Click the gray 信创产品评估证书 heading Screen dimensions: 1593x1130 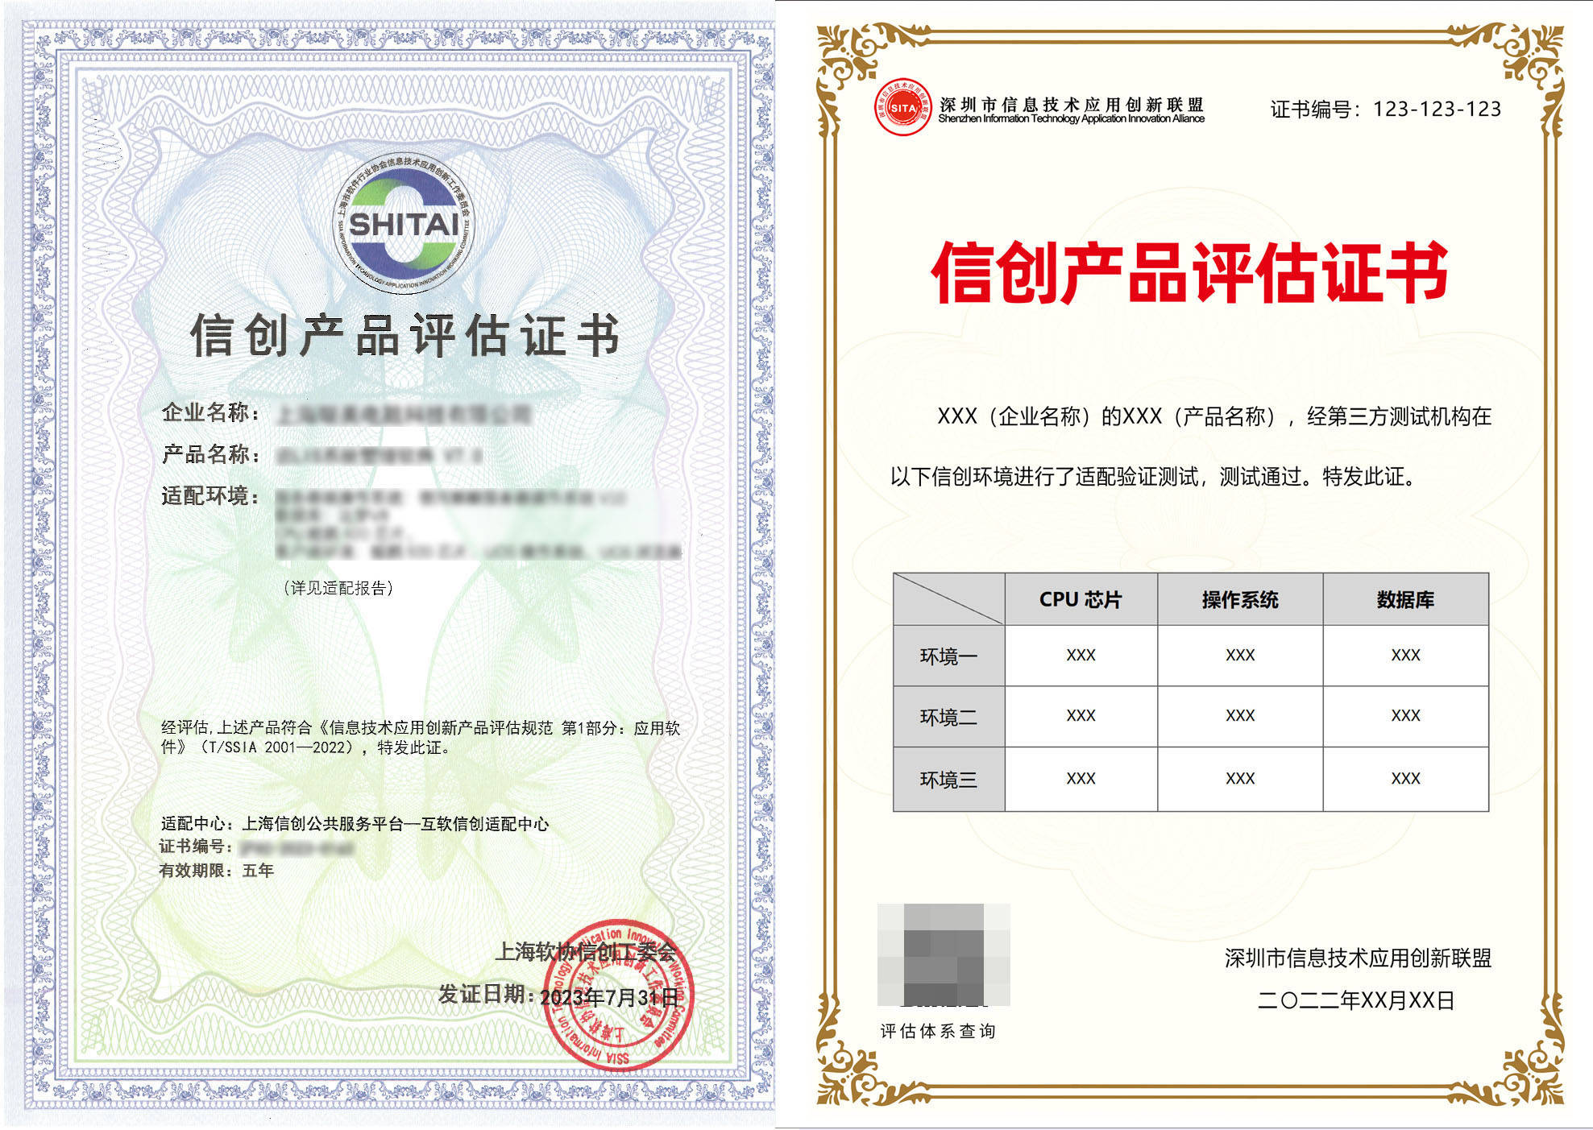click(405, 336)
